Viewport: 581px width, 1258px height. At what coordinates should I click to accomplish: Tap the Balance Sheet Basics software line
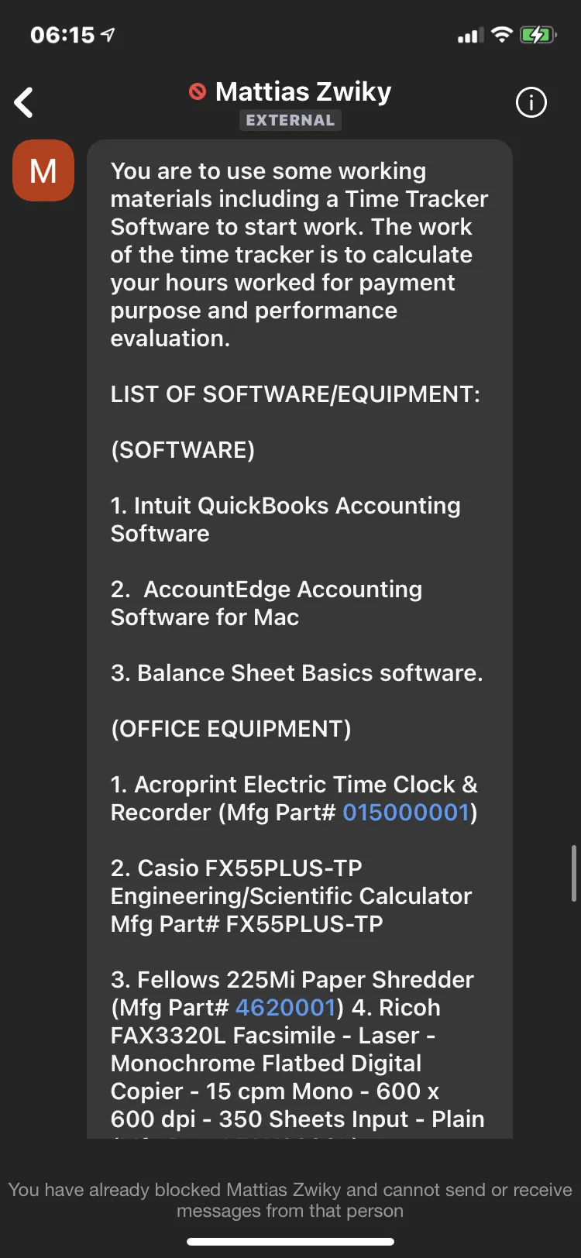pyautogui.click(x=297, y=672)
